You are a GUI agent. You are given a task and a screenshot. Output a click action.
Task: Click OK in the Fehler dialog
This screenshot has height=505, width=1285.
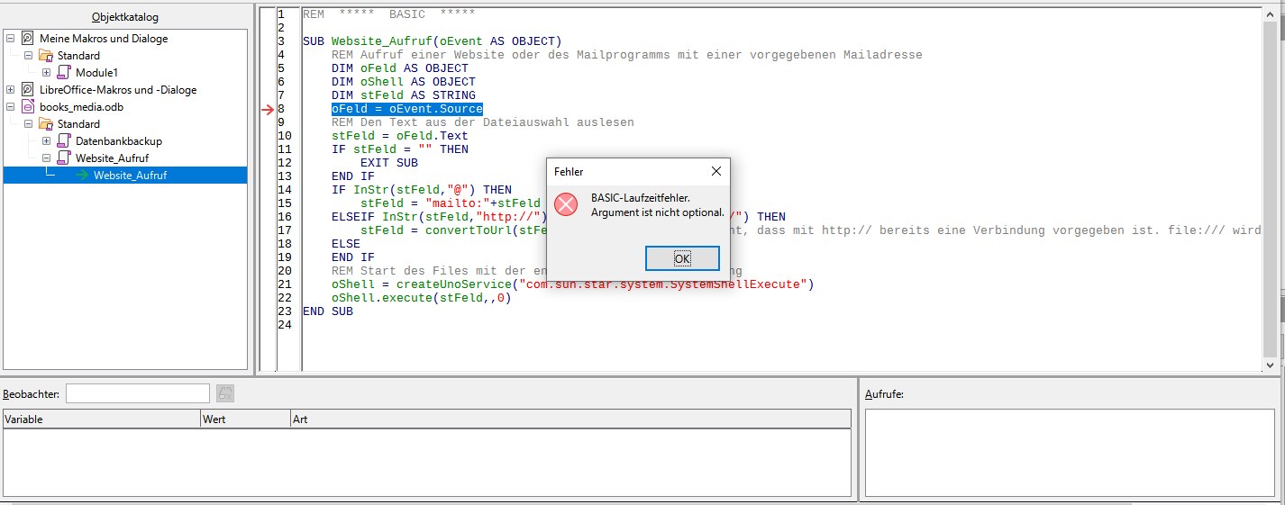(x=682, y=258)
